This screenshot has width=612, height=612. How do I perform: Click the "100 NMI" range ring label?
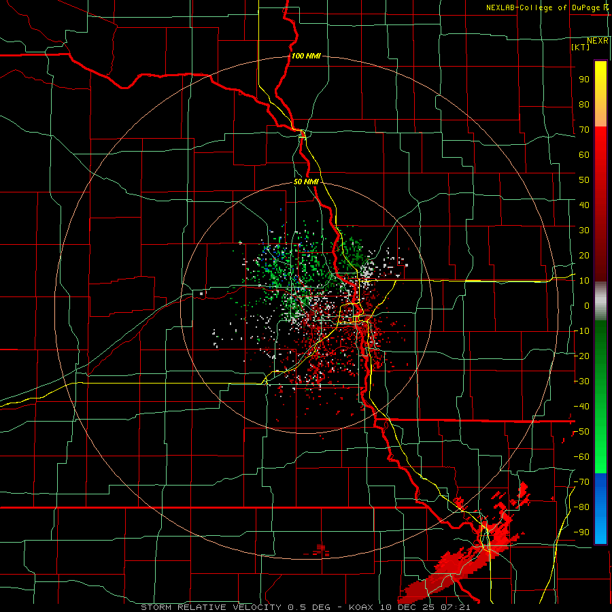(306, 56)
